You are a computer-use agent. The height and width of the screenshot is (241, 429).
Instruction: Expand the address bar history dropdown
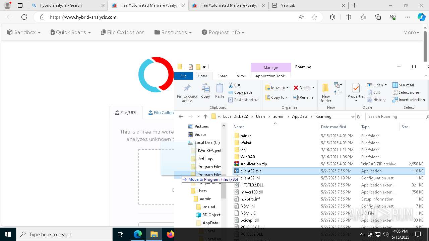coord(353,116)
